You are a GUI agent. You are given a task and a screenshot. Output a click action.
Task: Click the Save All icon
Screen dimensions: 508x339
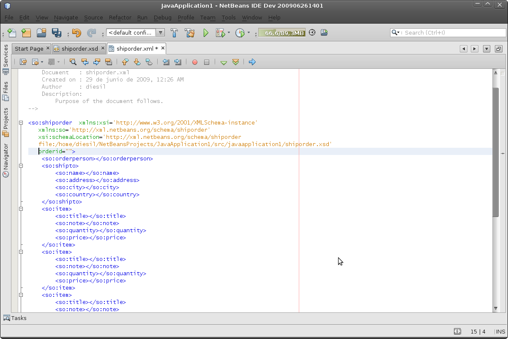(57, 33)
